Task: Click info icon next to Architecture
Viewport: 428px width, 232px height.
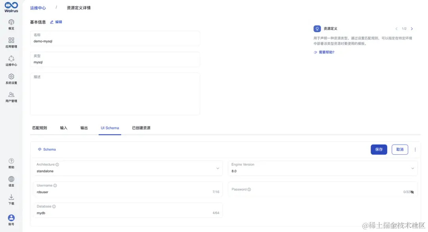Action: pyautogui.click(x=57, y=165)
